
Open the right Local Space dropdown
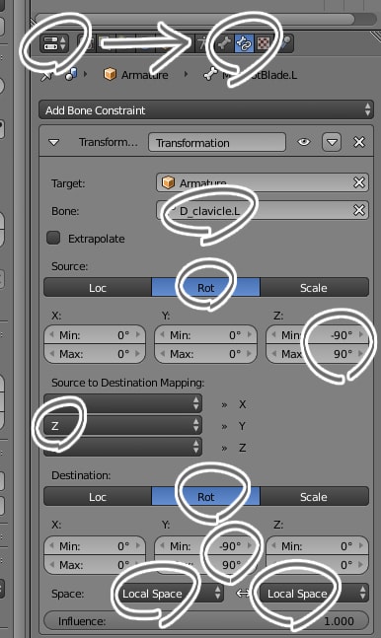tap(314, 594)
